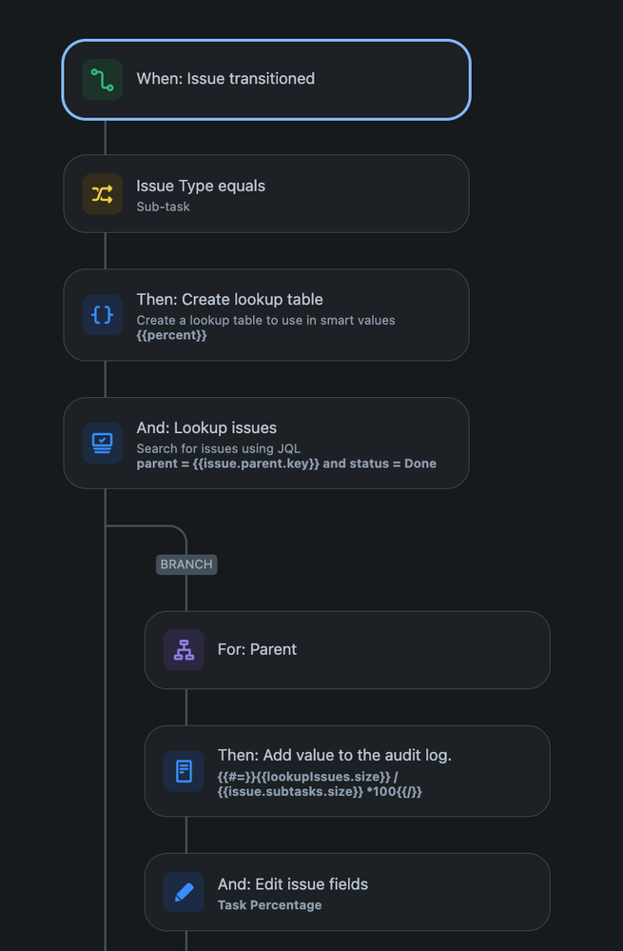The image size is (623, 951).
Task: Click the yellow Issue Type condition icon
Action: (102, 194)
